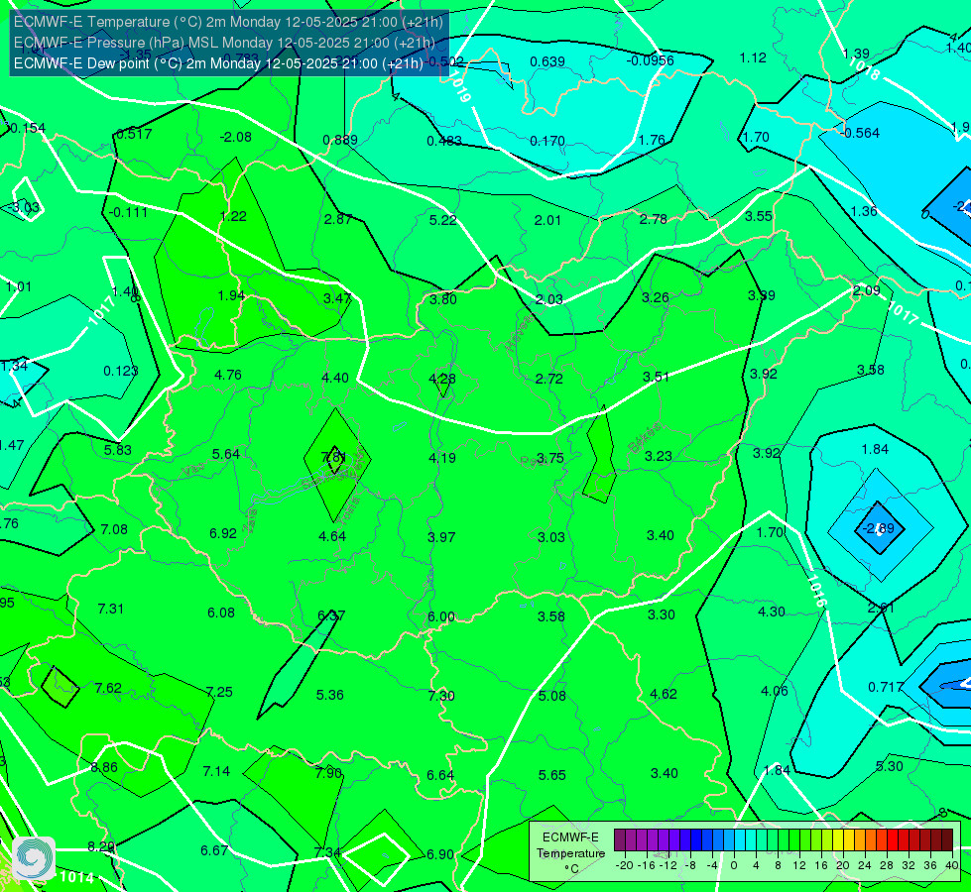Click the 3.47 grid value
971x892 pixels.
pyautogui.click(x=337, y=298)
